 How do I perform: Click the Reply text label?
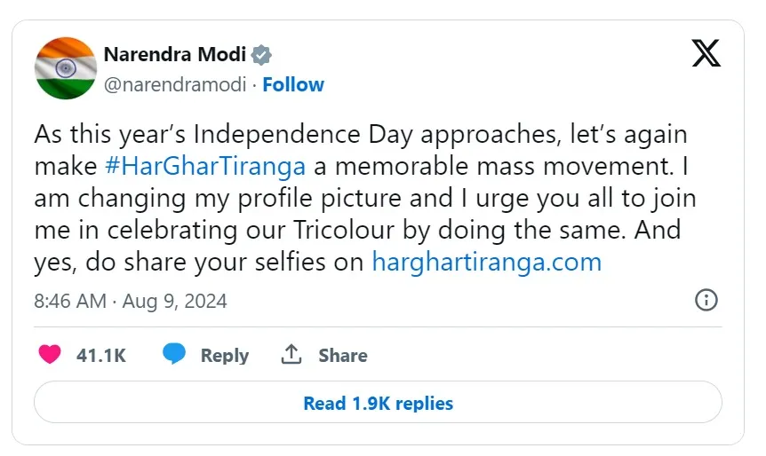pos(224,356)
